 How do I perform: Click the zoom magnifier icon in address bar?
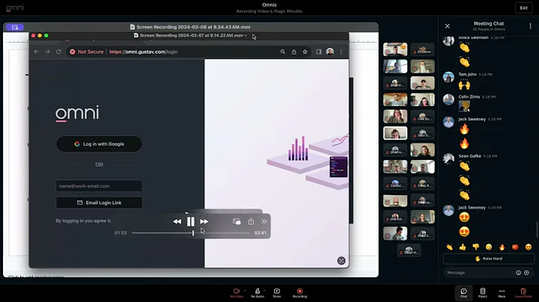pyautogui.click(x=282, y=52)
